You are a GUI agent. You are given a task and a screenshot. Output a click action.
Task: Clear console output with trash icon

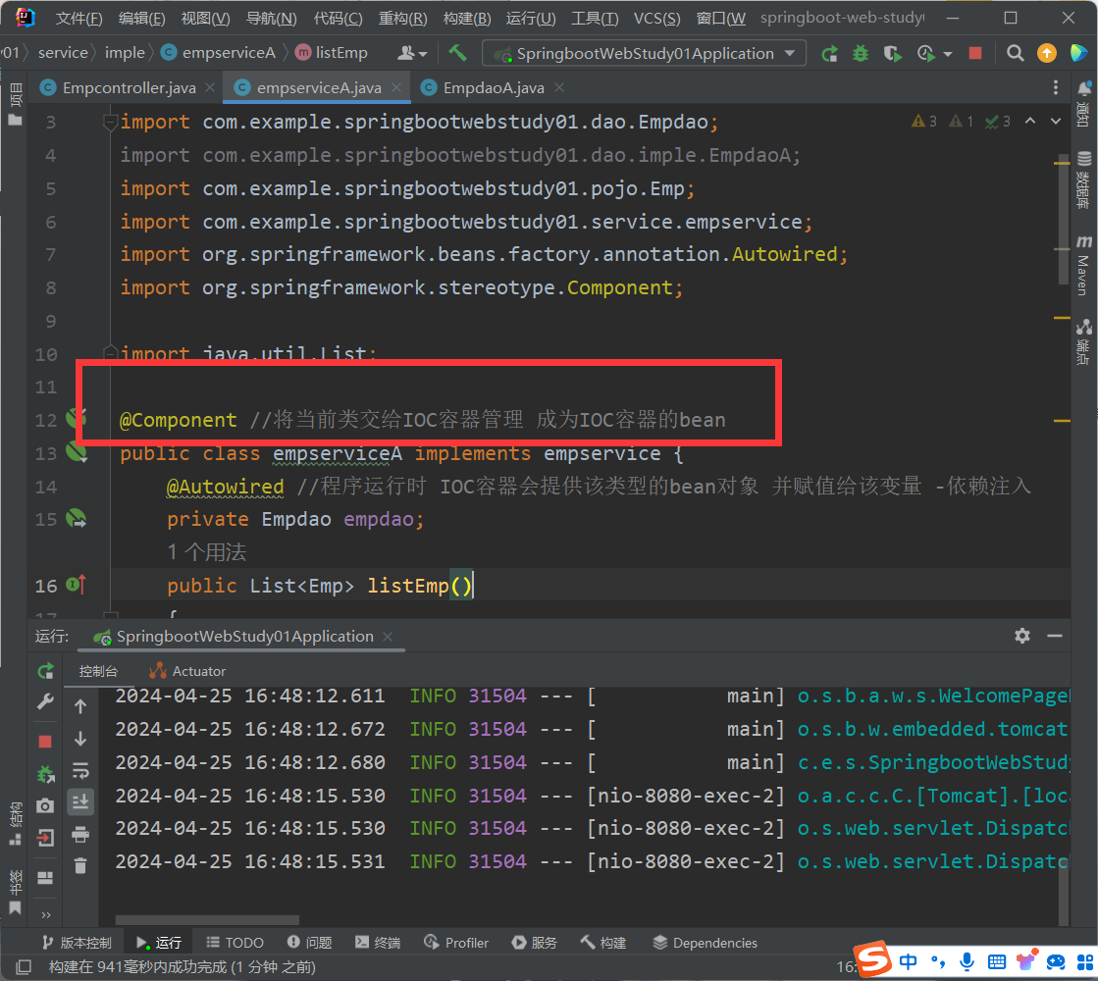tap(80, 865)
